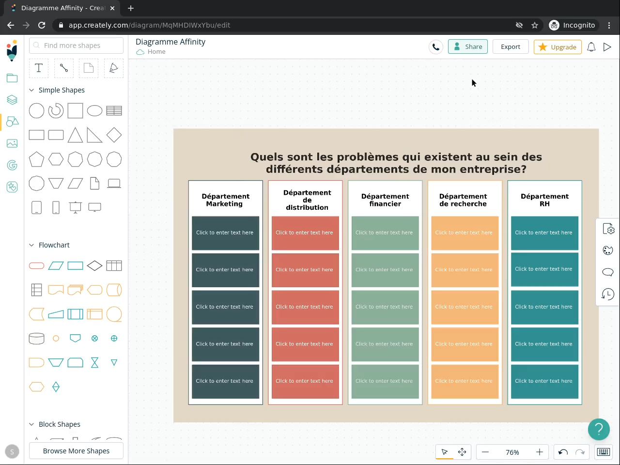
Task: Open the comments panel icon
Action: click(608, 272)
